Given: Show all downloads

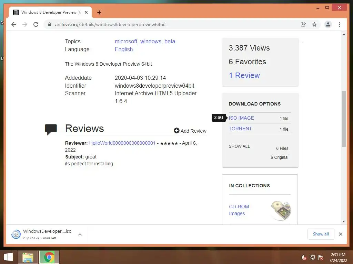Looking at the screenshot, I should pos(321,234).
